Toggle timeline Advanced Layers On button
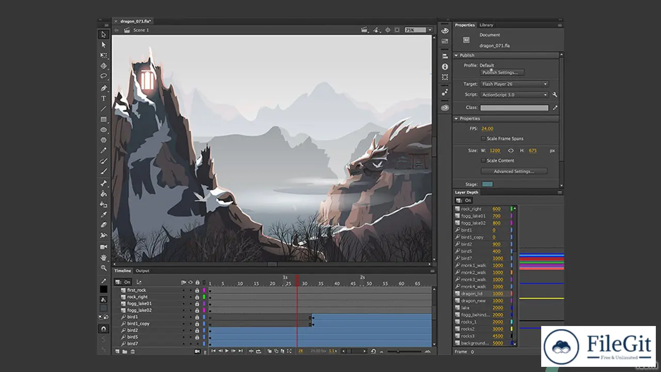The height and width of the screenshot is (372, 661). (x=124, y=282)
